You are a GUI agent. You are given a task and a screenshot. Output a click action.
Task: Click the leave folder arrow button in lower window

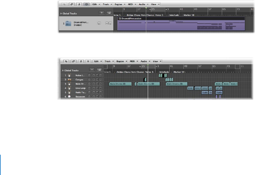point(66,61)
